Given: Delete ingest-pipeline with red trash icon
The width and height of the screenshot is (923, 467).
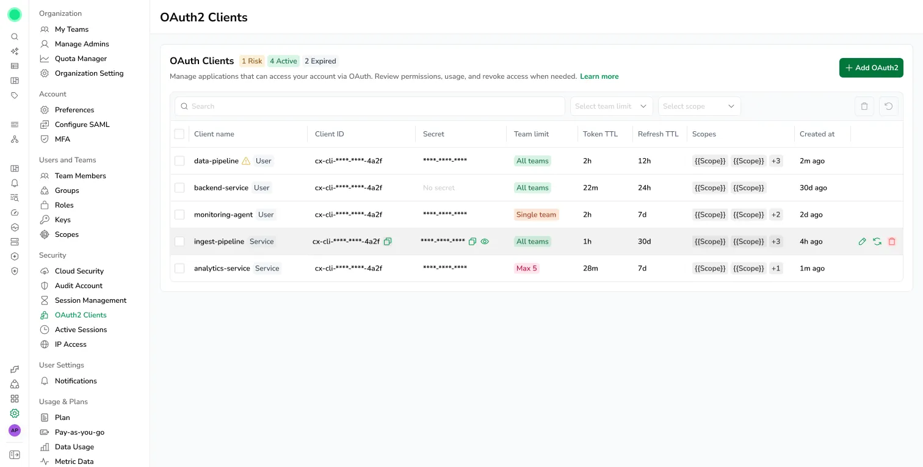Looking at the screenshot, I should pos(892,241).
